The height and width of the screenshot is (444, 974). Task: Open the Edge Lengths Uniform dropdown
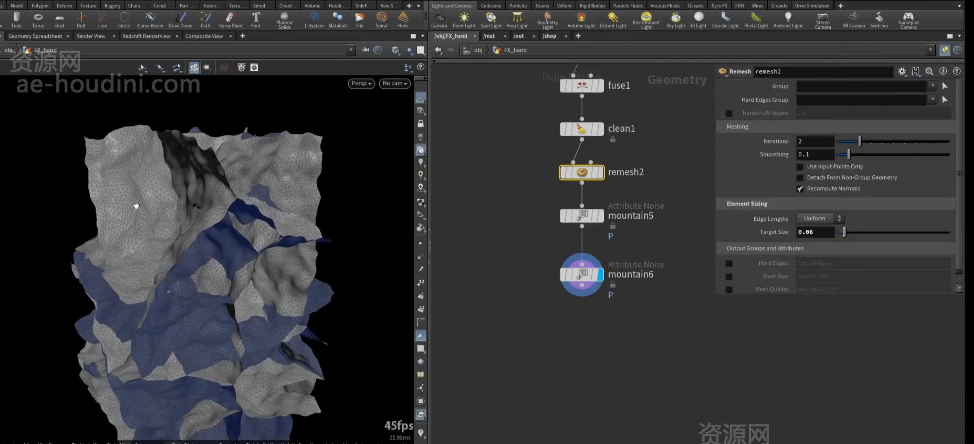pos(820,218)
